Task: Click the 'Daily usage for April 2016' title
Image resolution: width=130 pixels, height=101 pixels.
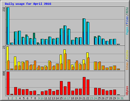Action: [x=28, y=4]
